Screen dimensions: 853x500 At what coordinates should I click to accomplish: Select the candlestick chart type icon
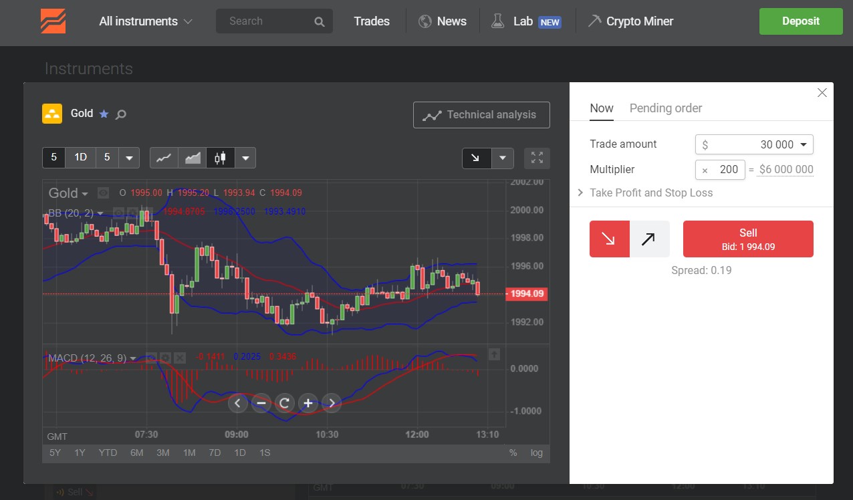tap(219, 158)
